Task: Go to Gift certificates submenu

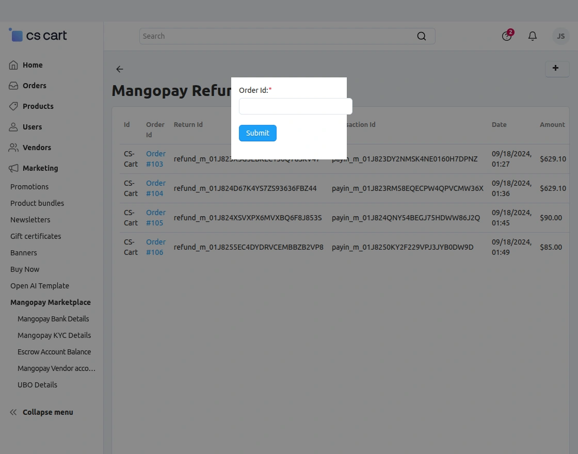Action: point(36,236)
